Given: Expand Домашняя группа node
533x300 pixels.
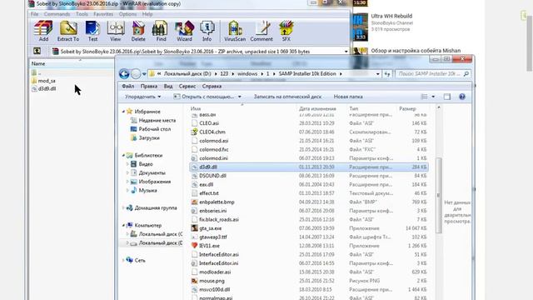Looking at the screenshot, I should [x=123, y=207].
